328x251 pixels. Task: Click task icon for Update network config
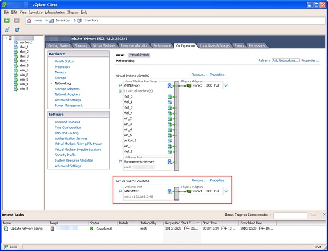coord(6,229)
